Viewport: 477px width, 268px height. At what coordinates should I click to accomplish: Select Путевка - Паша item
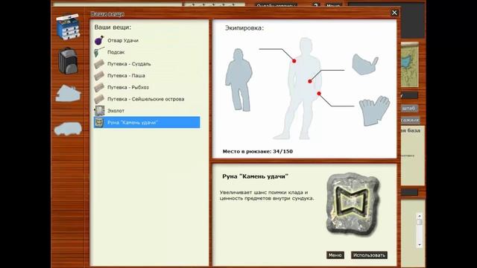coord(126,76)
